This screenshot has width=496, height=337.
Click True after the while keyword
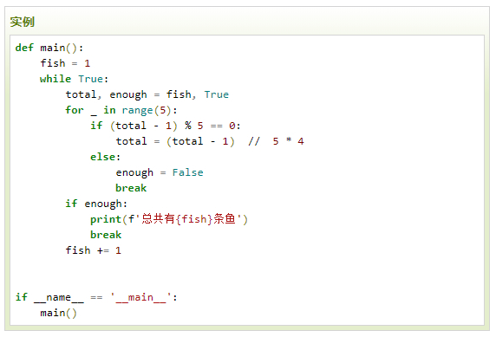coord(90,79)
